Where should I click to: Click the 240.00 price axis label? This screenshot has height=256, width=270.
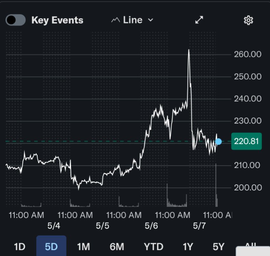point(248,99)
